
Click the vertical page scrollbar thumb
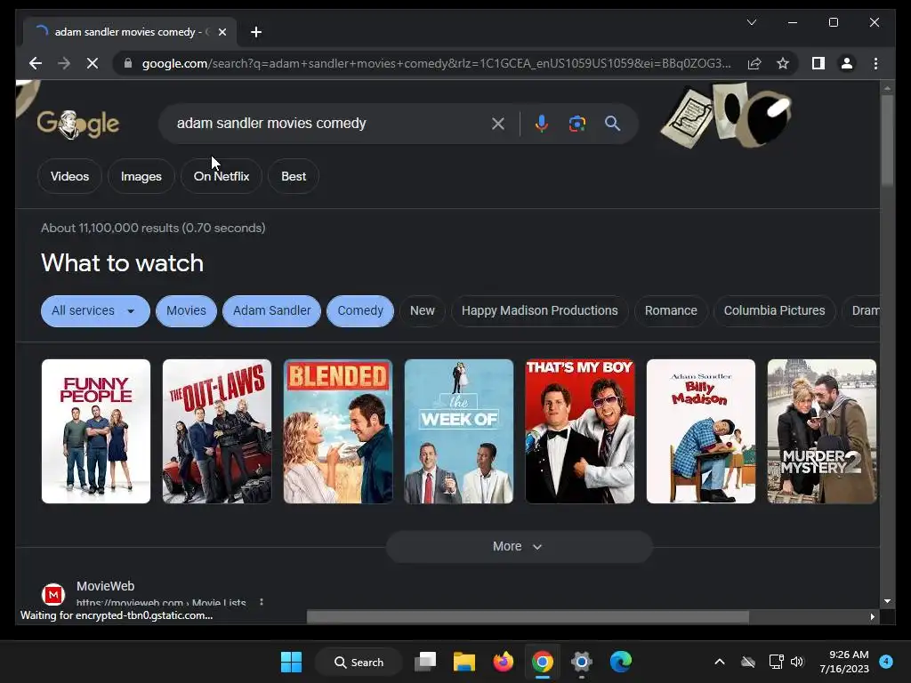coord(887,140)
